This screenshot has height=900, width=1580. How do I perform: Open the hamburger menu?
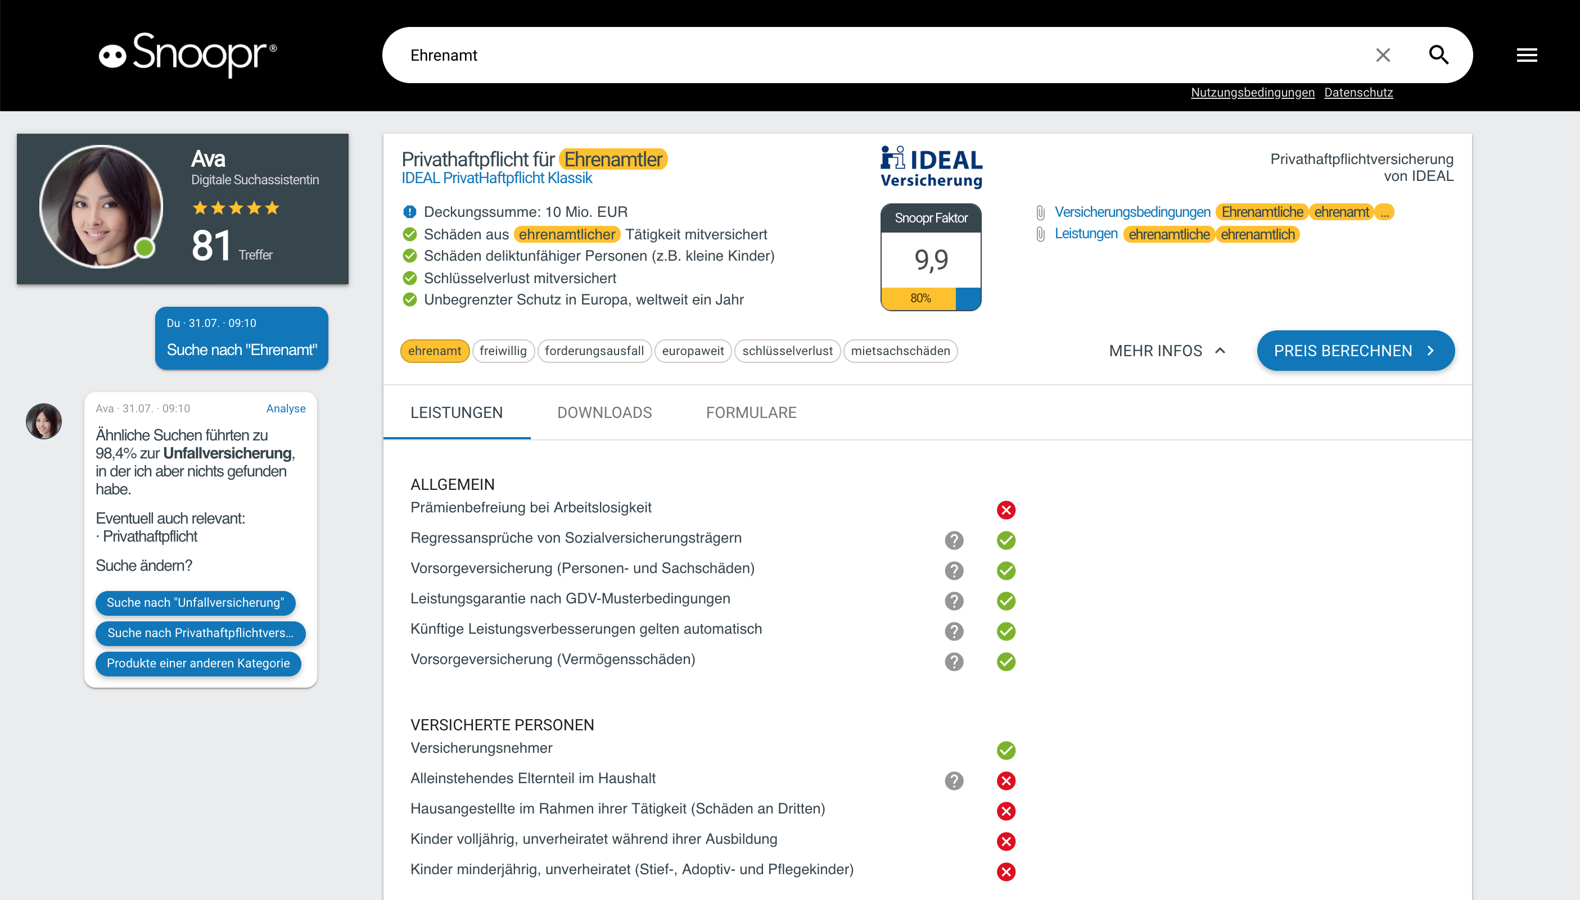click(1526, 55)
